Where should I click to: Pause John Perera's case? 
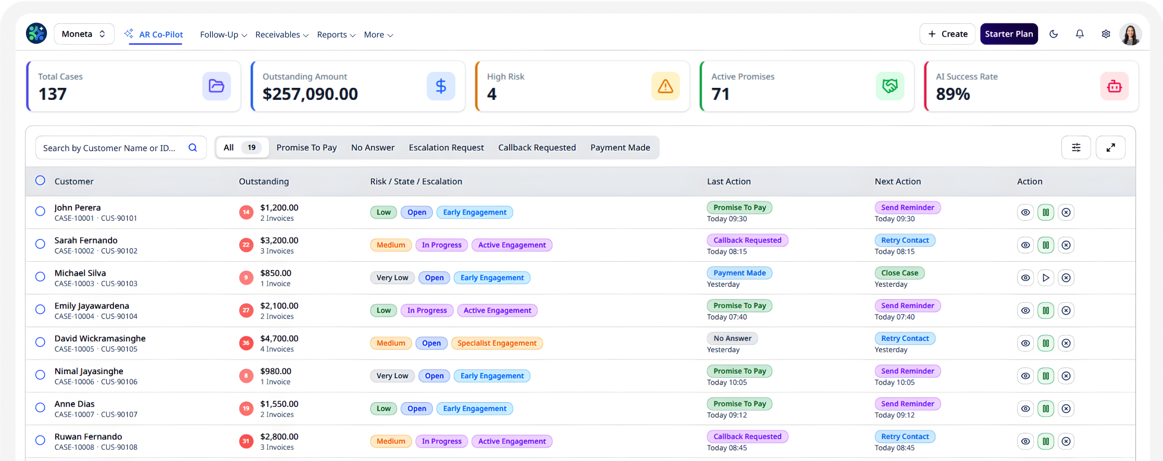(1046, 212)
